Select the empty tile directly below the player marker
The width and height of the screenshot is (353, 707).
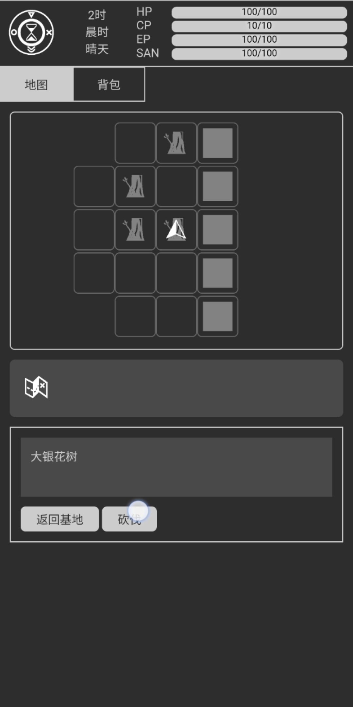(176, 273)
